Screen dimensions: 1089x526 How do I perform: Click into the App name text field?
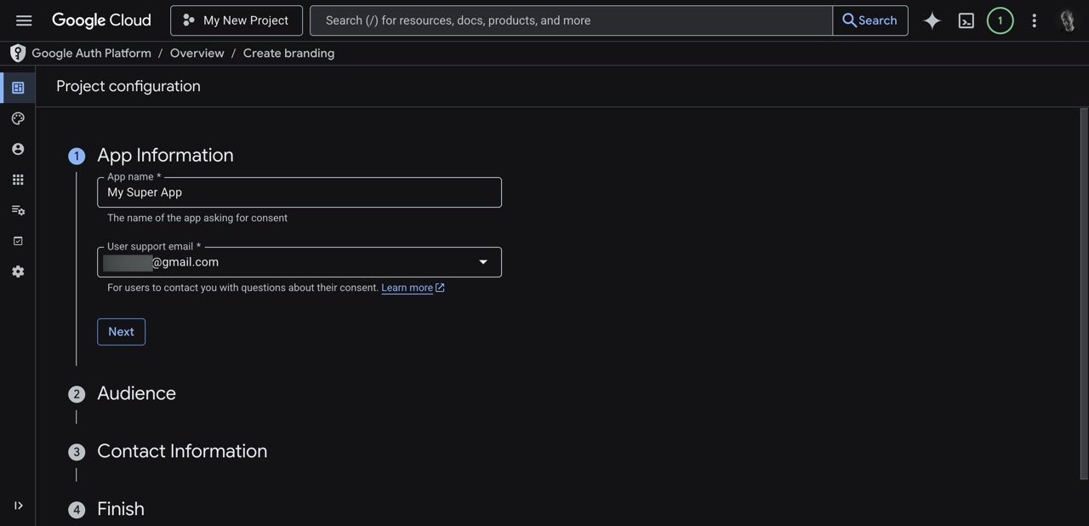coord(299,193)
